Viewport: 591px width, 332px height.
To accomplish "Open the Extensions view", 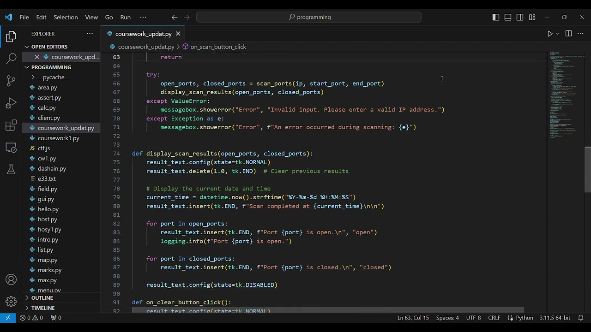I will tap(11, 125).
